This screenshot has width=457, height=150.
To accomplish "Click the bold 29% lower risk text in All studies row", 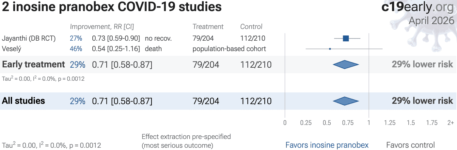I will point(422,101).
